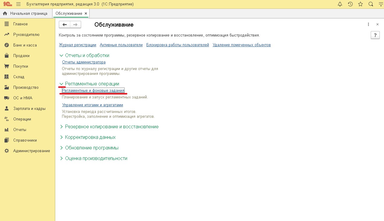The width and height of the screenshot is (384, 221).
Task: Collapse the Отчеты и обработки section
Action: (x=62, y=56)
